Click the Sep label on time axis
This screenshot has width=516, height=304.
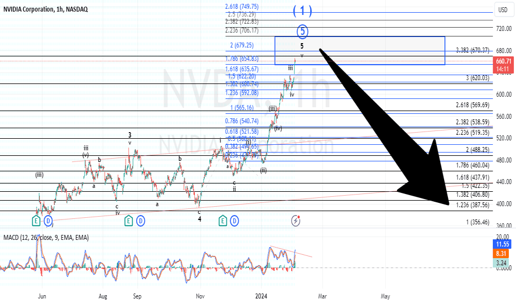point(137,296)
